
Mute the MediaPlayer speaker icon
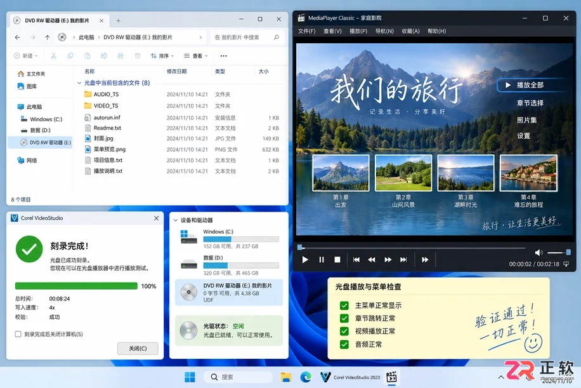[x=539, y=253]
